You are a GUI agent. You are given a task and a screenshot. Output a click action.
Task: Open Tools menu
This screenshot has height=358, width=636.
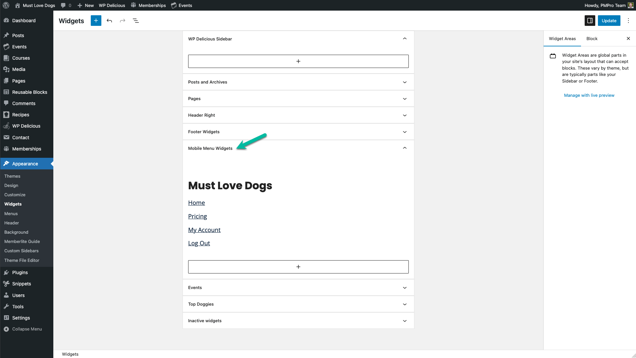coord(26,307)
